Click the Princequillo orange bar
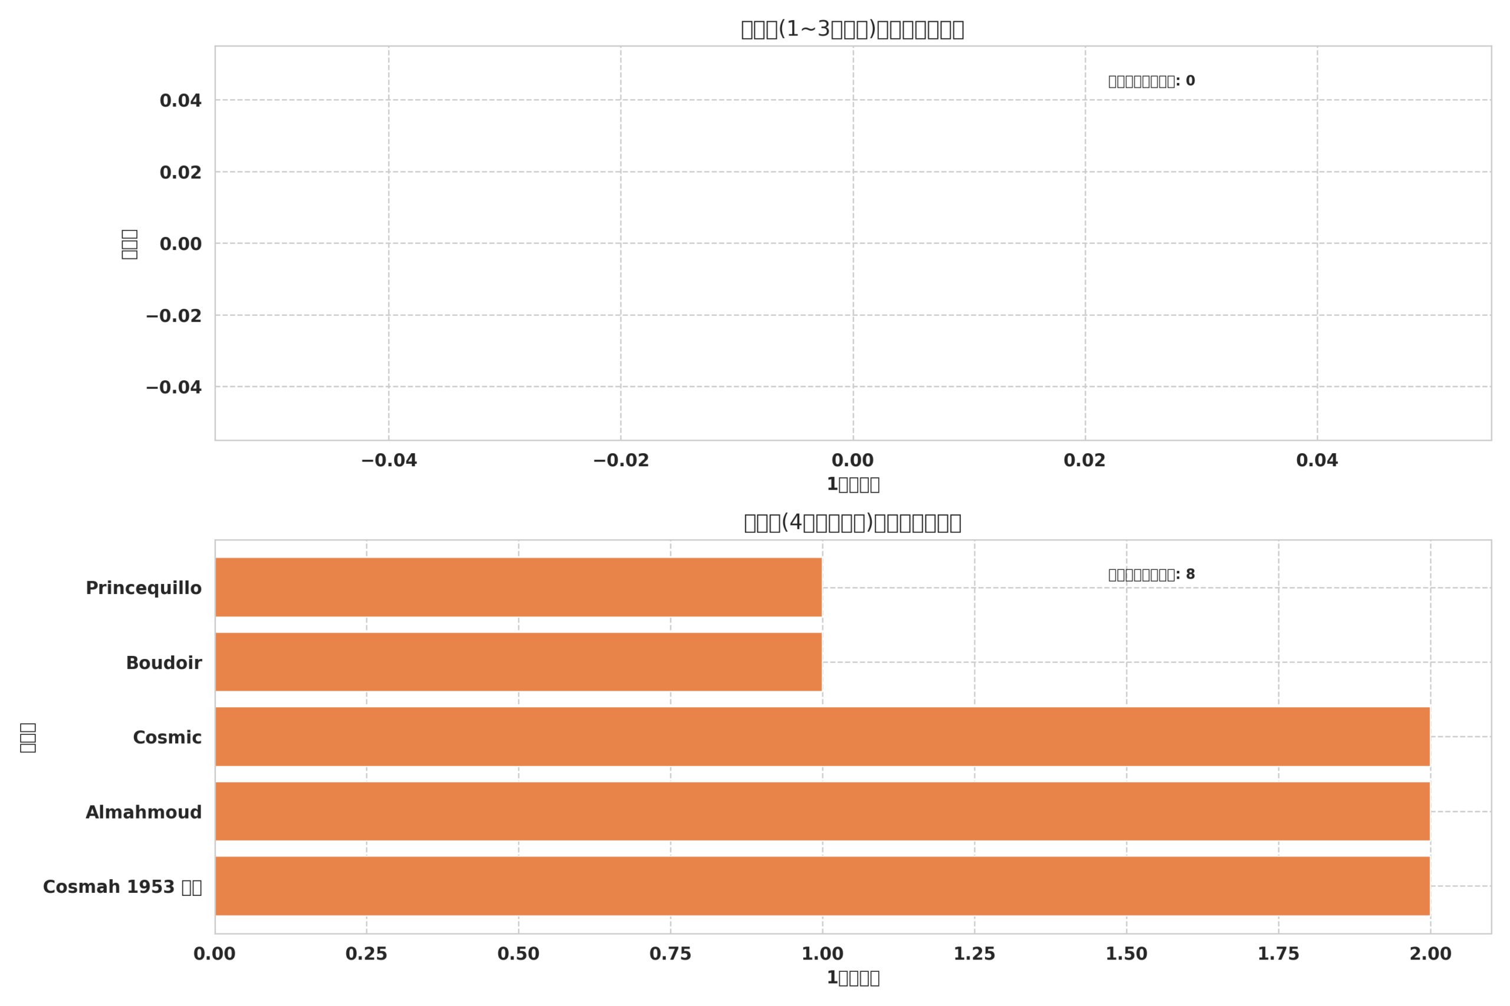The height and width of the screenshot is (1006, 1510). [x=518, y=587]
